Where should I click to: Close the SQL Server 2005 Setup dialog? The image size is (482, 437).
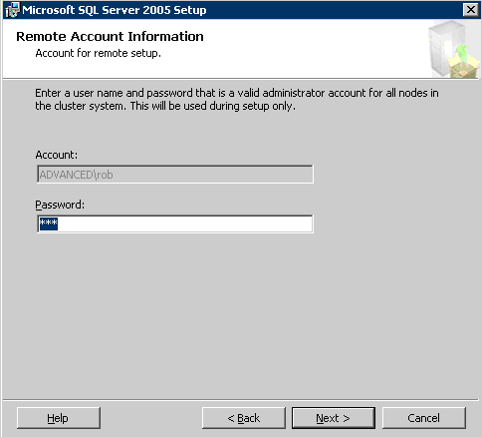click(471, 10)
